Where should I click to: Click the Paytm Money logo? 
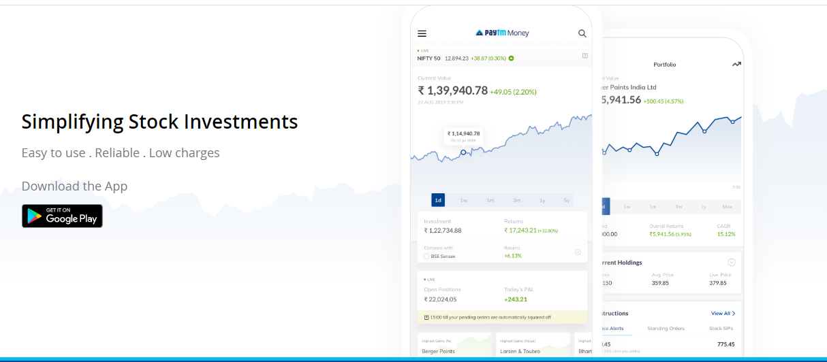point(502,33)
